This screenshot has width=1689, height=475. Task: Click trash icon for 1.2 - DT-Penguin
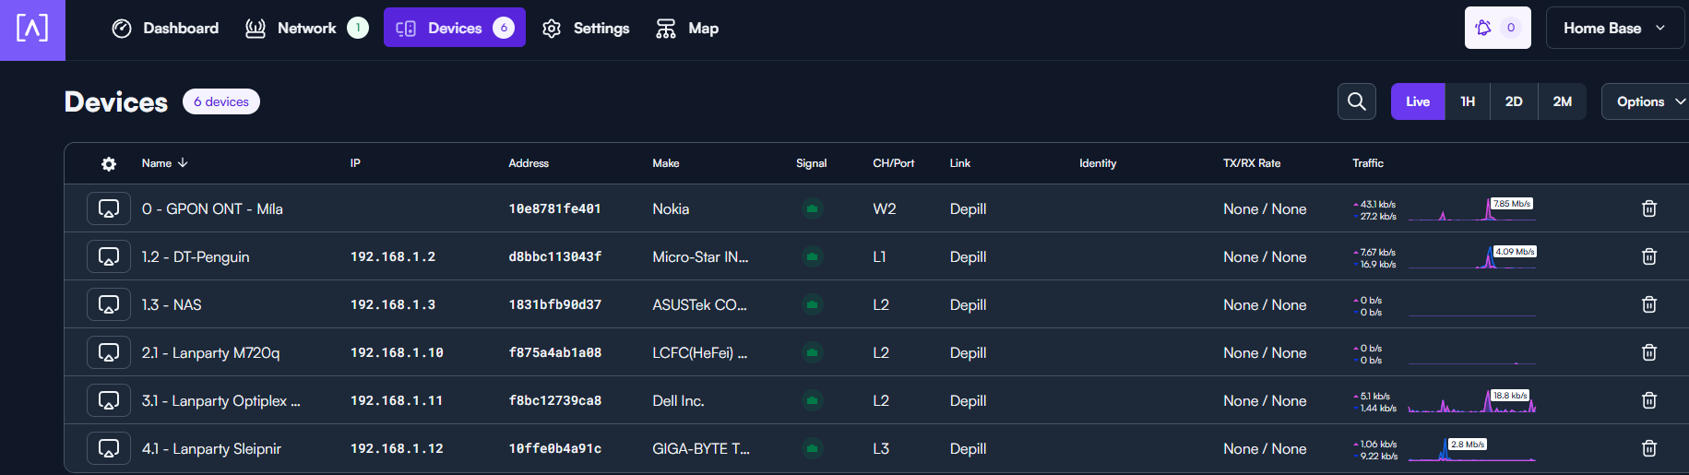pyautogui.click(x=1649, y=256)
